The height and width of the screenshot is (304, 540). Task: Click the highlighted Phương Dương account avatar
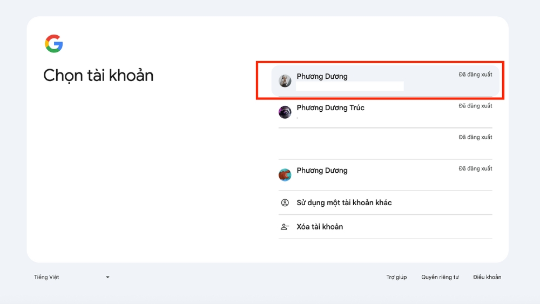285,81
